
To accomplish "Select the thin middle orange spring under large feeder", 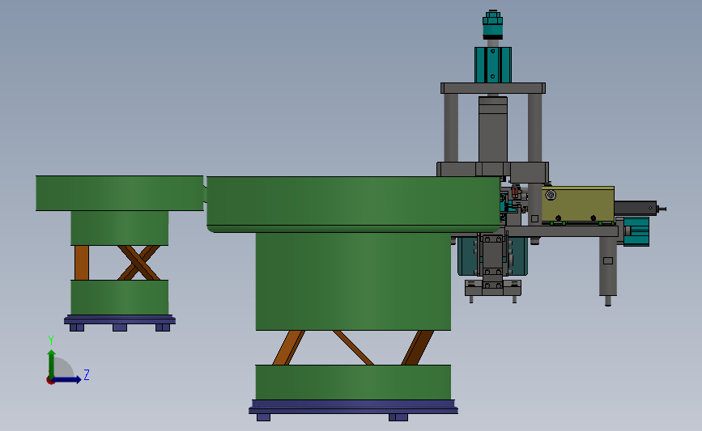I will point(353,348).
